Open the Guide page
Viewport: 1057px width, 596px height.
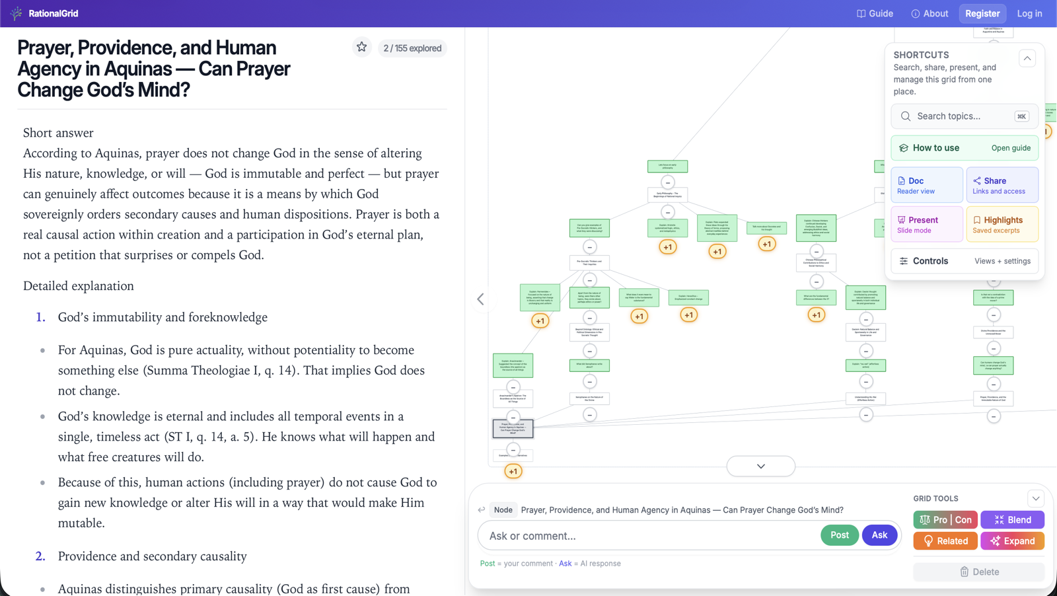click(875, 13)
